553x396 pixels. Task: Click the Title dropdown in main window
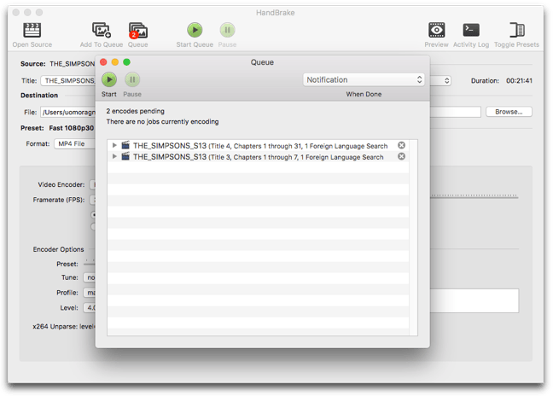tap(67, 81)
